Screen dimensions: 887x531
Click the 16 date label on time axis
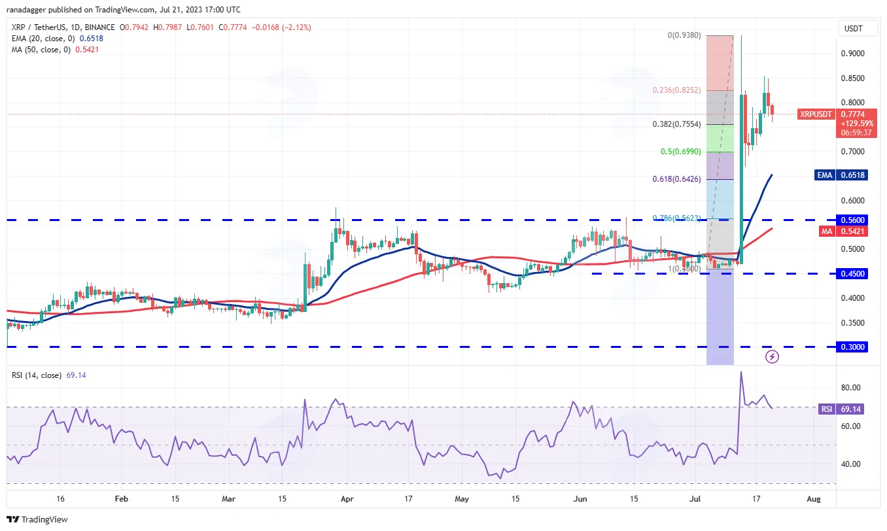click(60, 499)
